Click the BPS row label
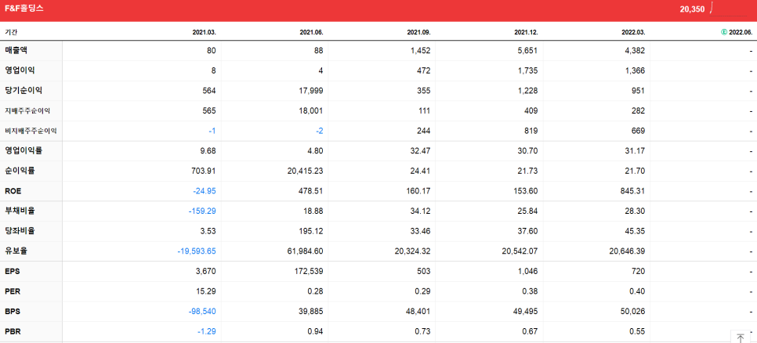The image size is (757, 343). (13, 312)
